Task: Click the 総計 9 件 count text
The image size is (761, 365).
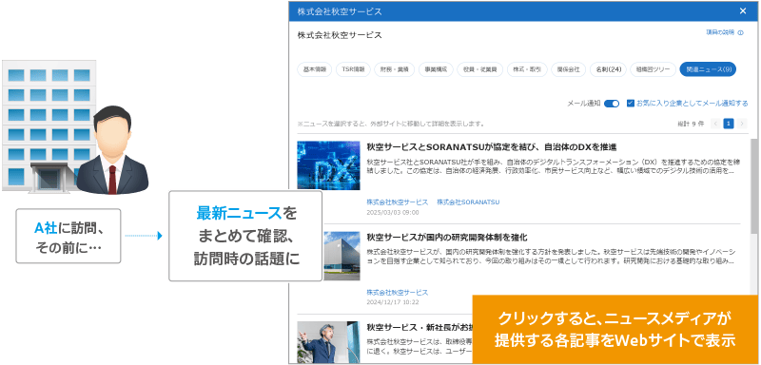Action: click(x=691, y=124)
